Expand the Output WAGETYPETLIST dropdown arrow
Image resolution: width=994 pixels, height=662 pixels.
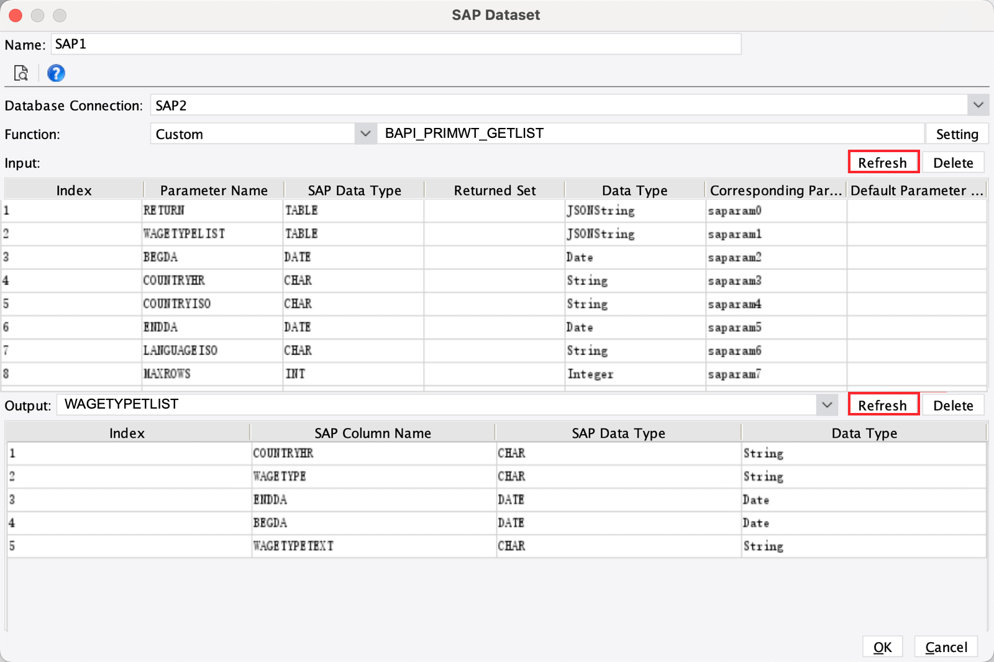[827, 405]
